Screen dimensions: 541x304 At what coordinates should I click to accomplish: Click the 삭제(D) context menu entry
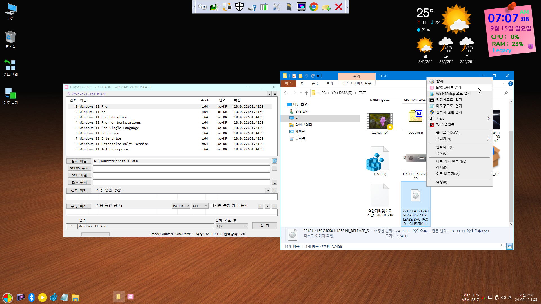(x=459, y=167)
